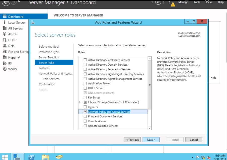Go to Role Services step

51,79
